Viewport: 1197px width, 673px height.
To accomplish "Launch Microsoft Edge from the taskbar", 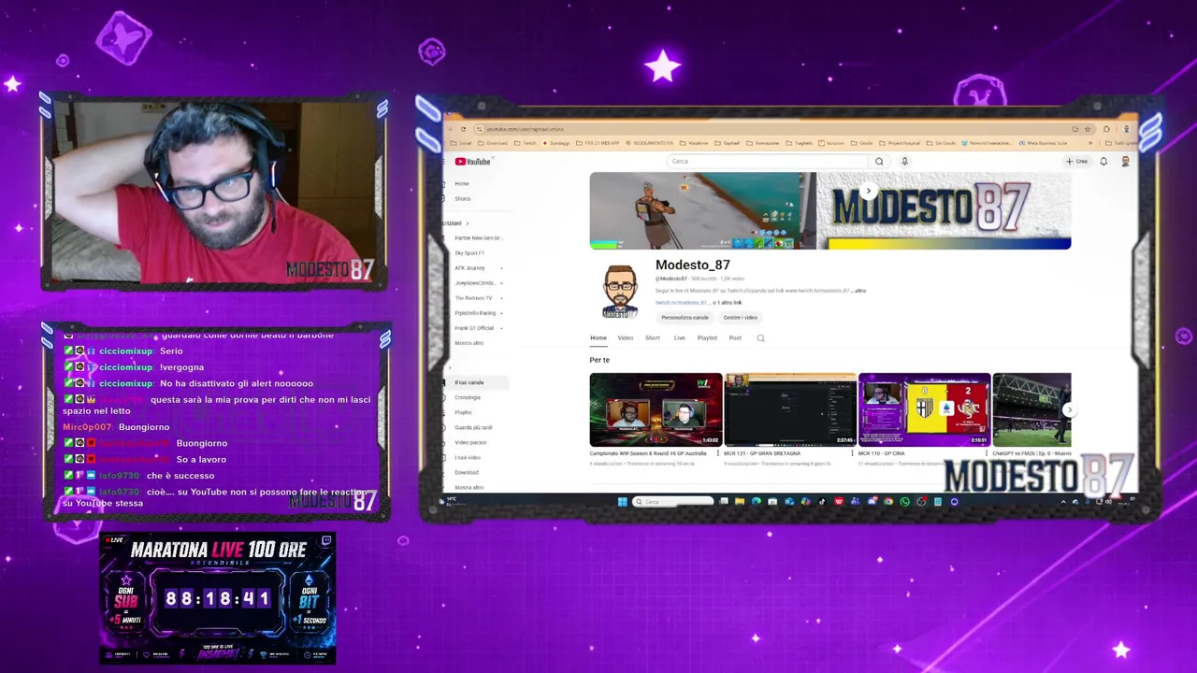I will [756, 502].
